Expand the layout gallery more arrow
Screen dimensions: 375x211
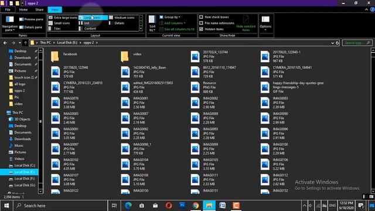point(141,29)
